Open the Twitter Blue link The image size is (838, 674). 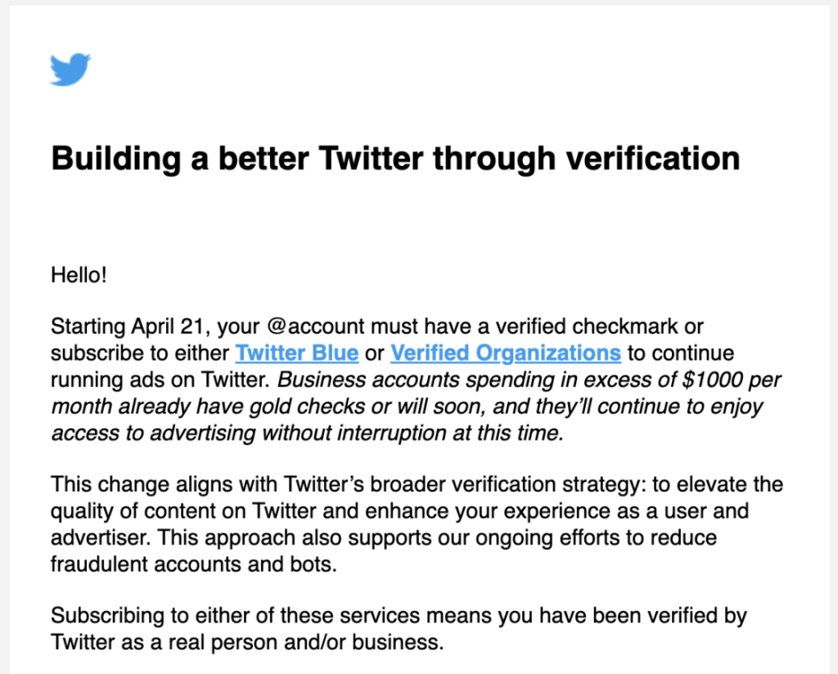(x=296, y=353)
